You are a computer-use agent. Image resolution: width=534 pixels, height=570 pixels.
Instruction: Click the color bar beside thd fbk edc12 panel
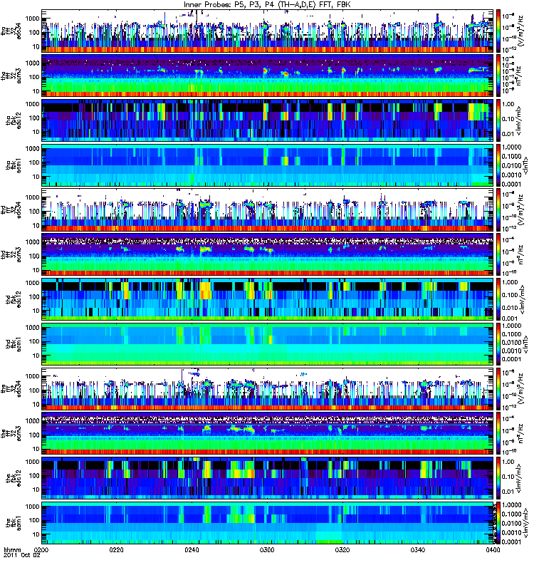click(x=498, y=299)
